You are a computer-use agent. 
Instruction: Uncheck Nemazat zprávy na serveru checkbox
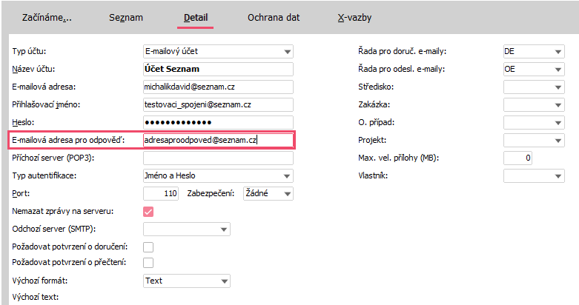pos(148,212)
